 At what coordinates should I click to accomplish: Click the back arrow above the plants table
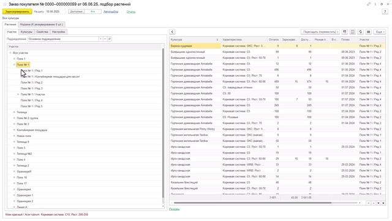[172, 32]
